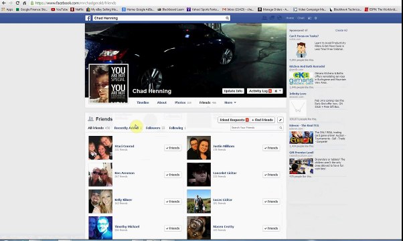403x241 pixels.
Task: Open the My eBay Selling bookmark
Action: click(102, 9)
